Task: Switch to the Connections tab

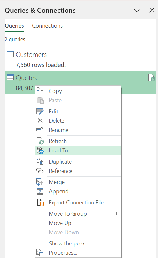Action: coord(48,26)
